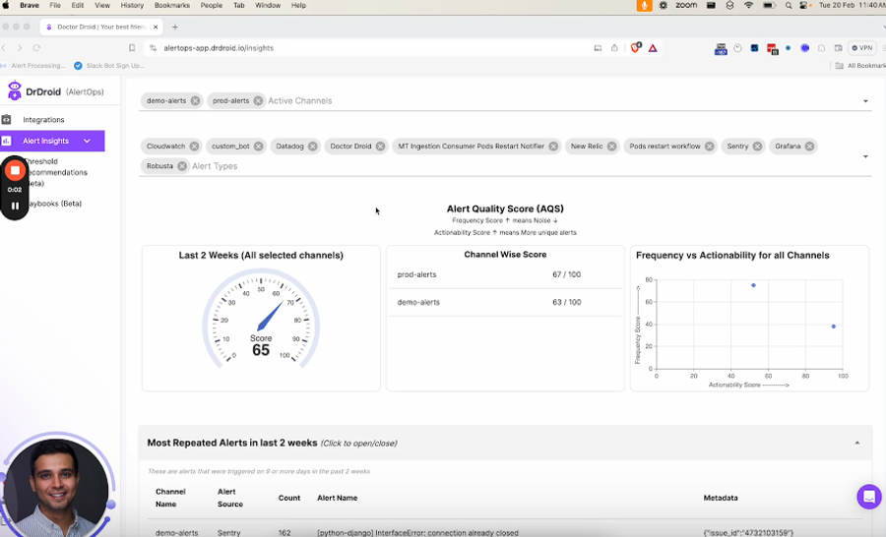
Task: Click the DrDroid logo icon
Action: click(14, 90)
